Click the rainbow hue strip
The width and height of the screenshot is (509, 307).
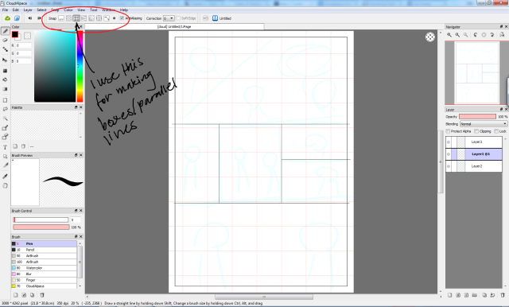click(x=80, y=67)
